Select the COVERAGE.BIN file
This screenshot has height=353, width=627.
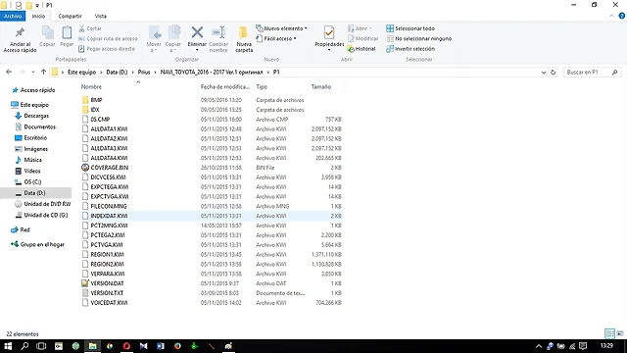pos(109,168)
